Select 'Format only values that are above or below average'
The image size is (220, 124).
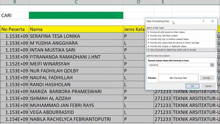(x=181, y=43)
